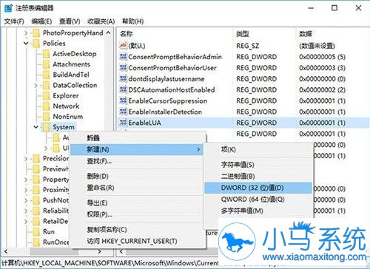
Task: Open the 编辑(E) menu
Action: (x=41, y=21)
